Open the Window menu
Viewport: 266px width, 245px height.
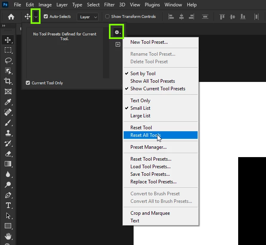coord(173,5)
